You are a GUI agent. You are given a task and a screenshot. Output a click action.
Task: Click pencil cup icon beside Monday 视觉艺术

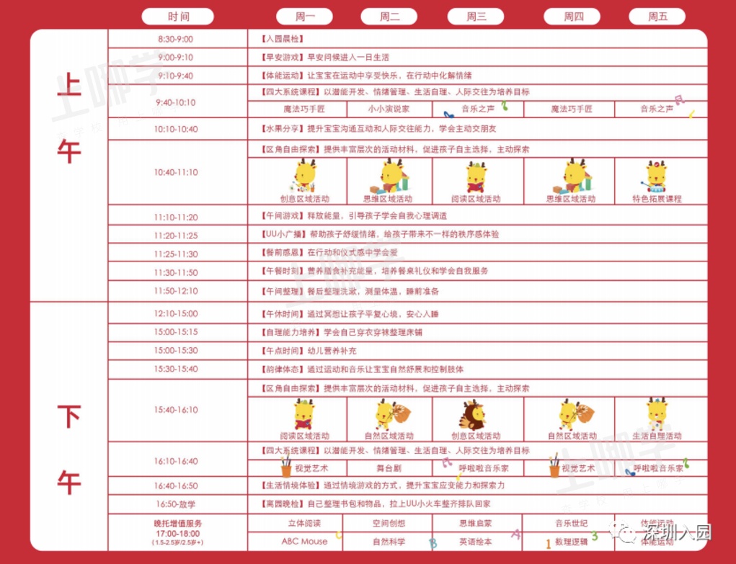[x=286, y=466]
